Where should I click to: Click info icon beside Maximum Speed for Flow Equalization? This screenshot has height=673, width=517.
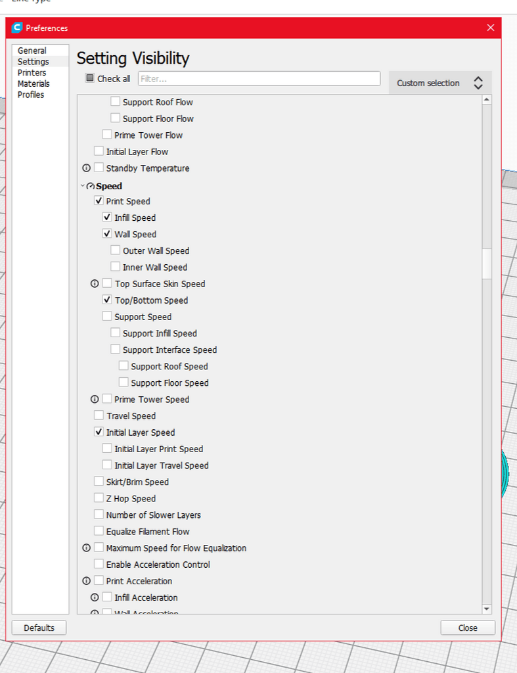tap(86, 547)
